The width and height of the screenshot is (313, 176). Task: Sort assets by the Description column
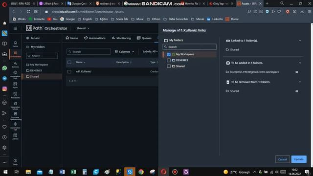click(x=124, y=62)
